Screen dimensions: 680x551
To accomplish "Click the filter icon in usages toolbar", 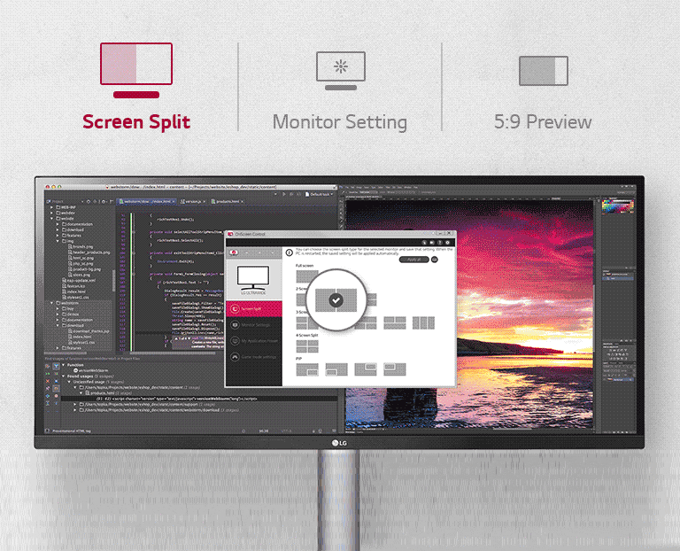I will (56, 367).
